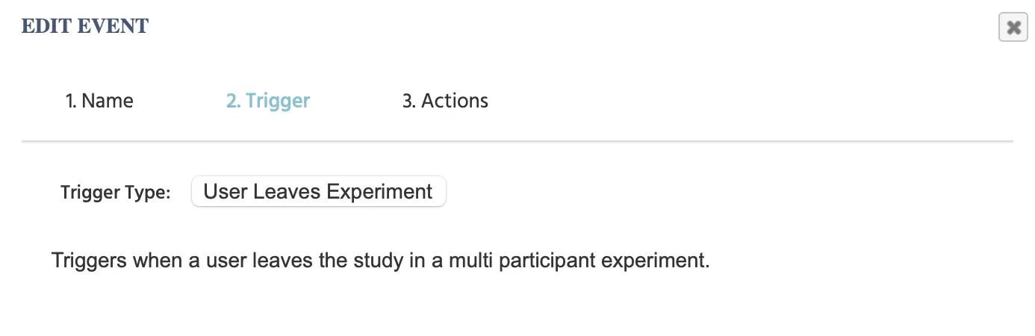Click the trigger description text
The image size is (1035, 336).
tap(379, 262)
